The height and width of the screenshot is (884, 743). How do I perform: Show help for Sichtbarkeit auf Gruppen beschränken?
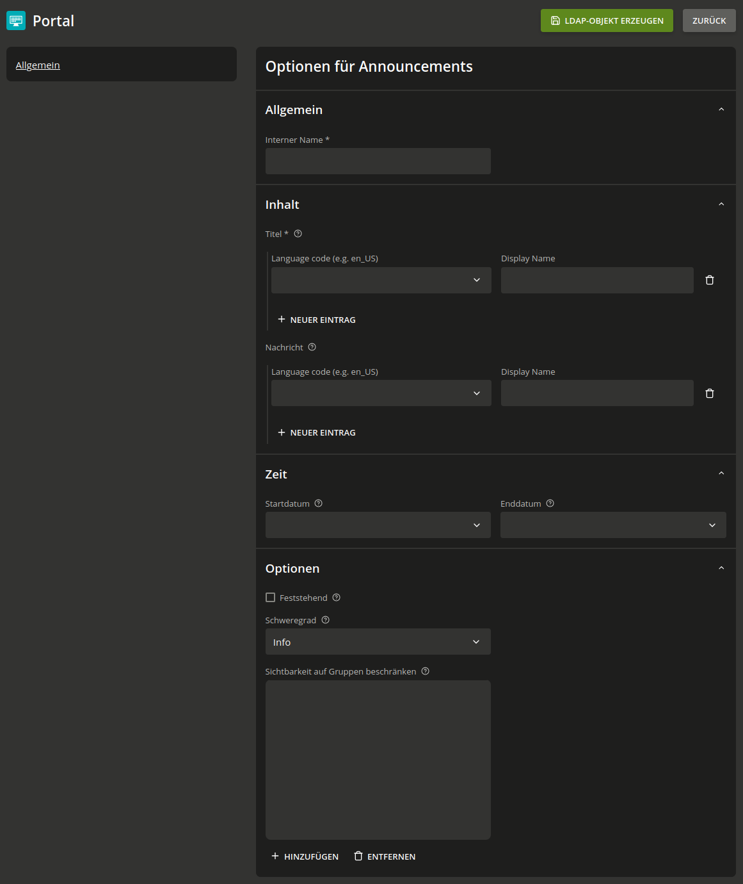[426, 671]
